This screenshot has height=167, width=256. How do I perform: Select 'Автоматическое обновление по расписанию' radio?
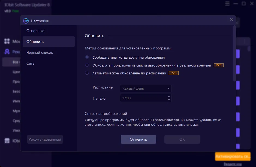87,73
